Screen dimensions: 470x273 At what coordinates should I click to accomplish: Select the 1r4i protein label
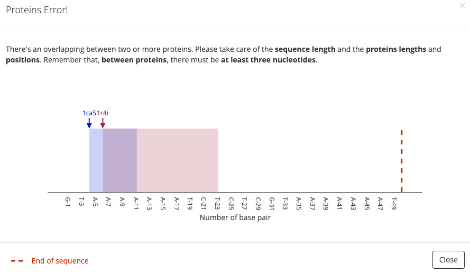pos(103,113)
